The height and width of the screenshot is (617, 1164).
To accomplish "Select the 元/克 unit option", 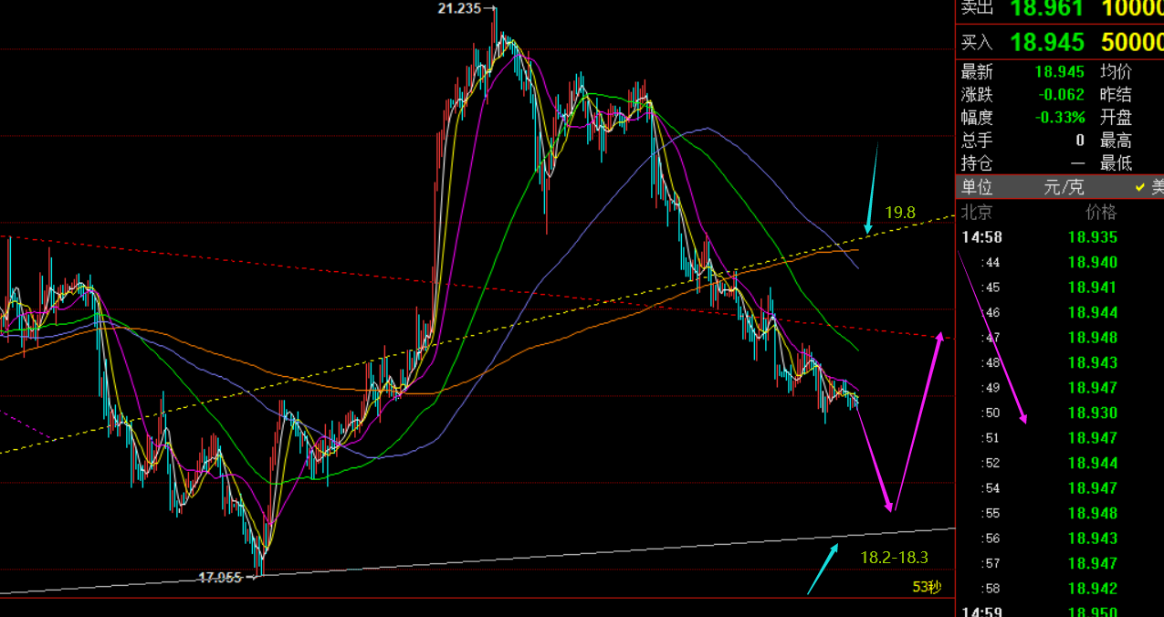I will (1064, 187).
